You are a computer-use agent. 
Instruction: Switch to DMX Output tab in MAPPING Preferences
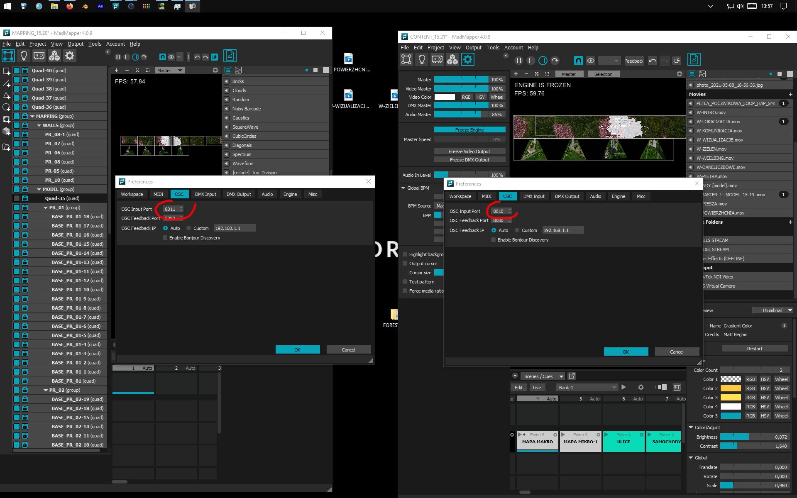239,194
